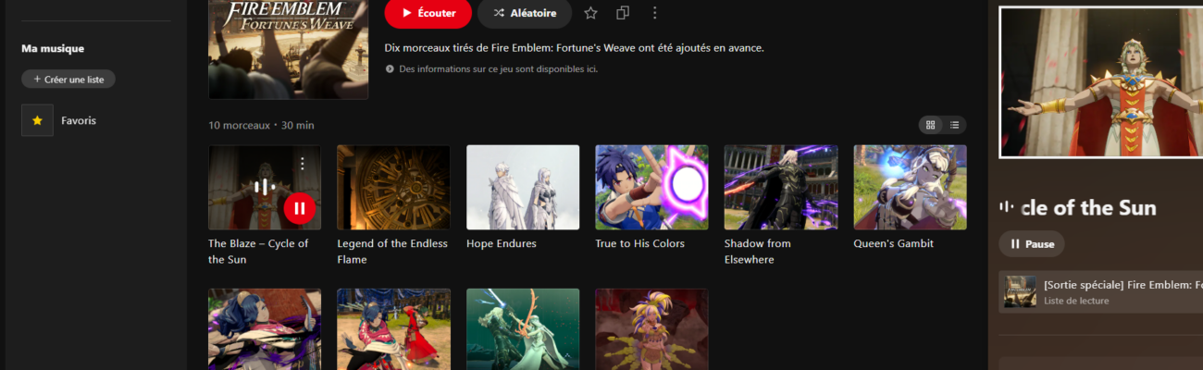Play the Queen's Gambit thumbnail
The width and height of the screenshot is (1203, 370).
[x=910, y=187]
